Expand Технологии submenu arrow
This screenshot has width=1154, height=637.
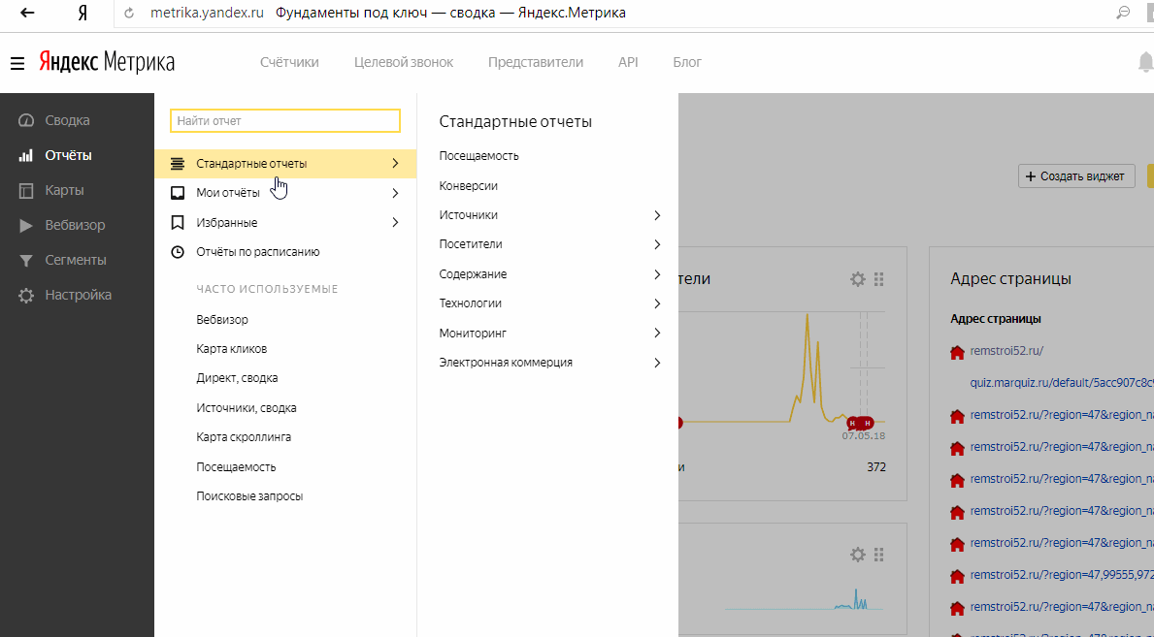(x=657, y=303)
